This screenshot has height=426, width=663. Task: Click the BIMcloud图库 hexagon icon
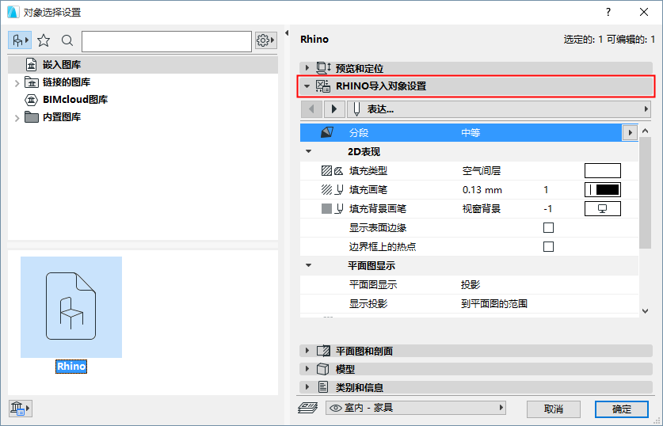32,100
